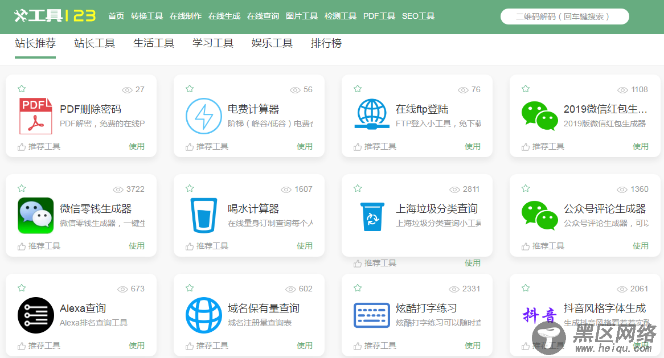Viewport: 664px width, 358px height.
Task: Click the 电费计算器 lightning bolt icon
Action: [x=204, y=116]
